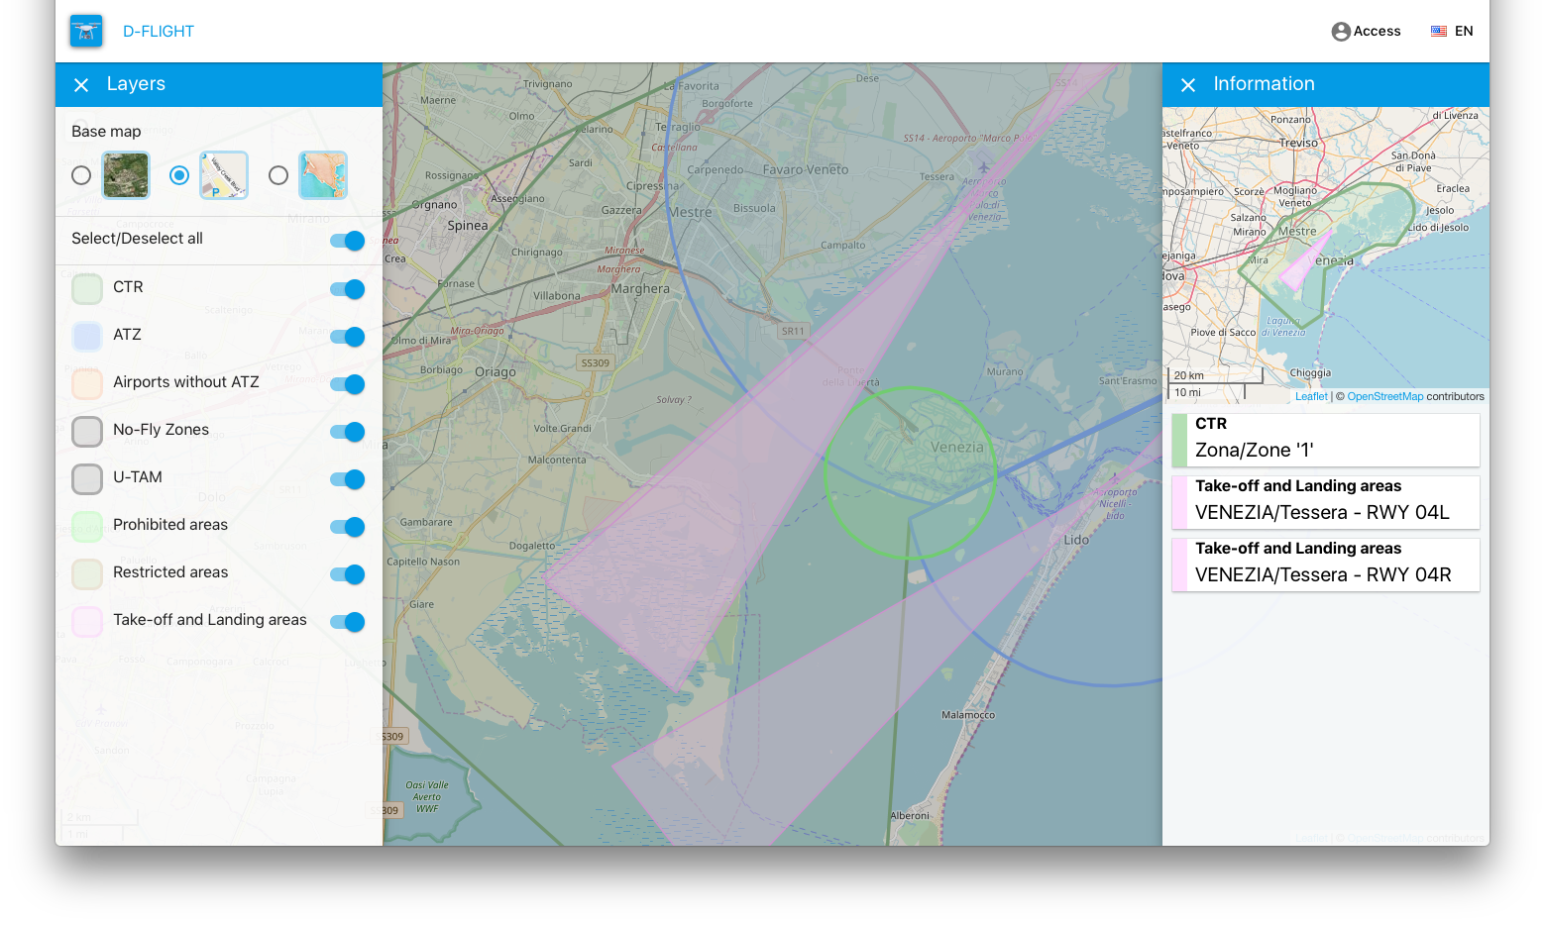Close the Information panel
This screenshot has width=1545, height=925.
1188,85
